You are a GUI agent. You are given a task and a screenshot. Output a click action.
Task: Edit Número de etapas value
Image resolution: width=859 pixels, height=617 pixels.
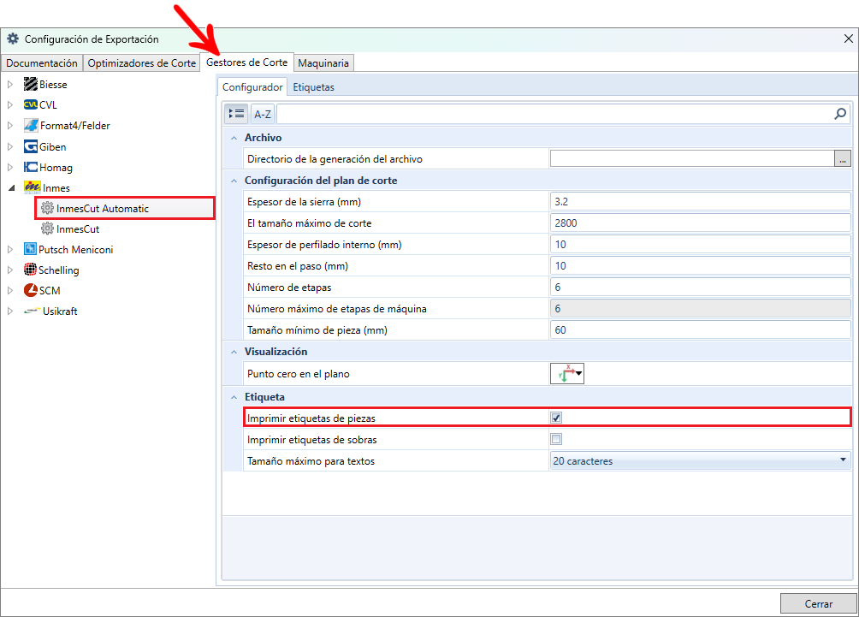pyautogui.click(x=700, y=288)
